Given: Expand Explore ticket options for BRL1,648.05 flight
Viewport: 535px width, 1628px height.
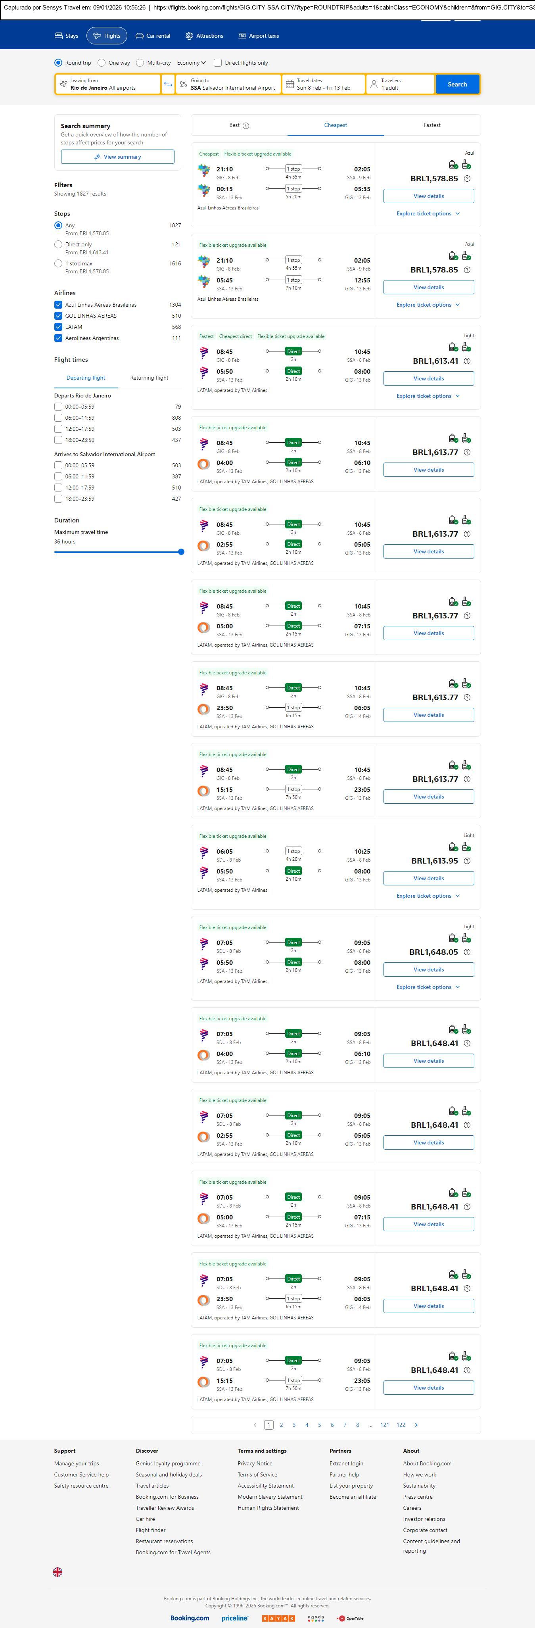Looking at the screenshot, I should click(x=428, y=987).
